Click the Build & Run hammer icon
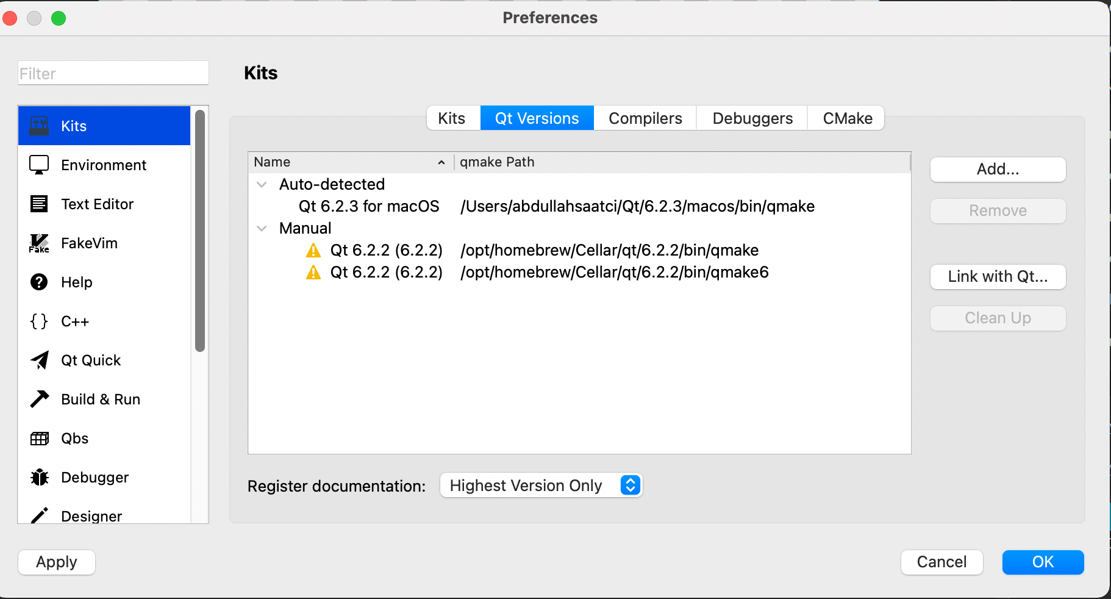Image resolution: width=1111 pixels, height=599 pixels. 39,399
